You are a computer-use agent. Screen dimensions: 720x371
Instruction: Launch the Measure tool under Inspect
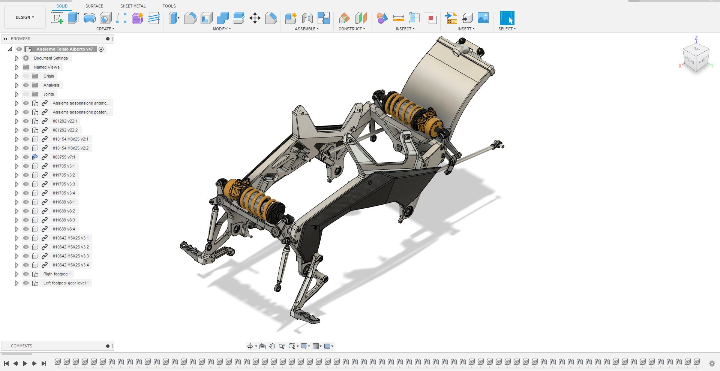398,18
